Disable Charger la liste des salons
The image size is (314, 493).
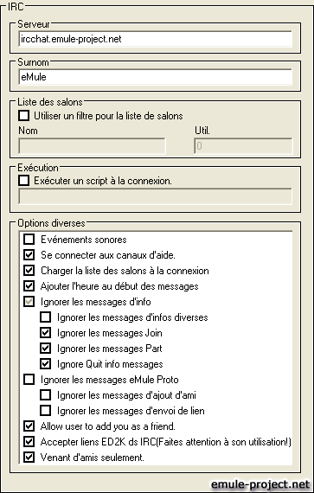pos(29,271)
